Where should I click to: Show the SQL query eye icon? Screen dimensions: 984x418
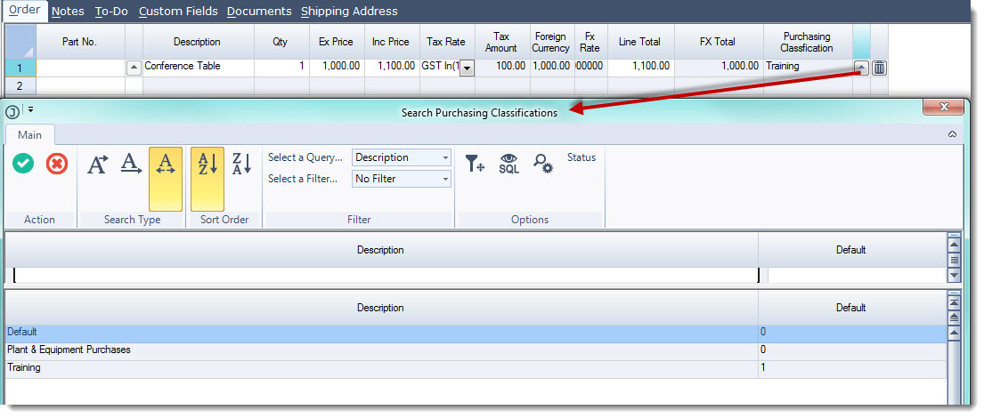(x=509, y=164)
